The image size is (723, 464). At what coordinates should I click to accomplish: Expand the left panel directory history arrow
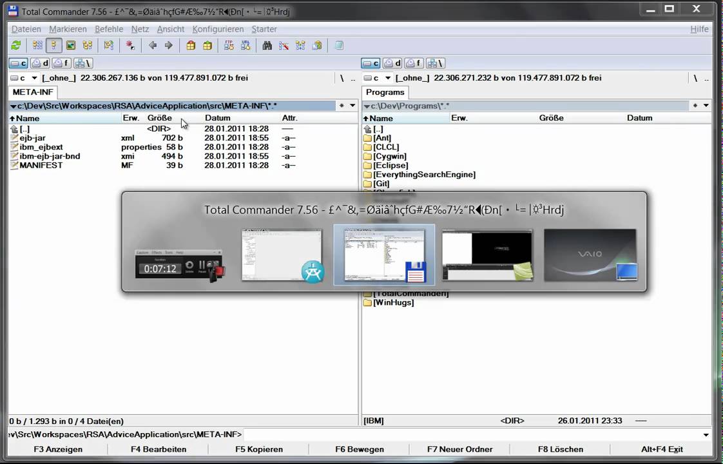tap(352, 106)
